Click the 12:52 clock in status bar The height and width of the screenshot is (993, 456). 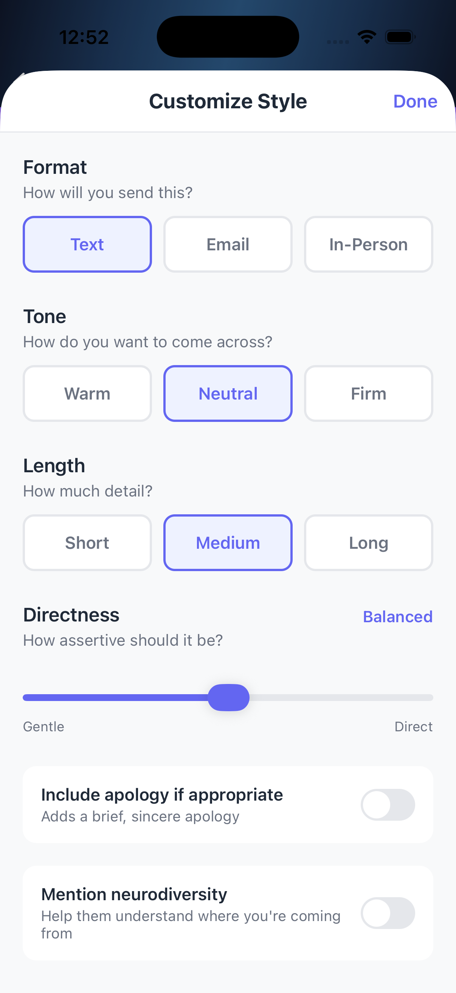pyautogui.click(x=84, y=37)
